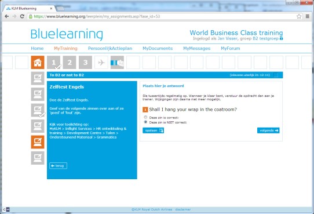Screen dimensions: 314x214
Task: Click 'World Business Class training' heading
Action: [236, 32]
